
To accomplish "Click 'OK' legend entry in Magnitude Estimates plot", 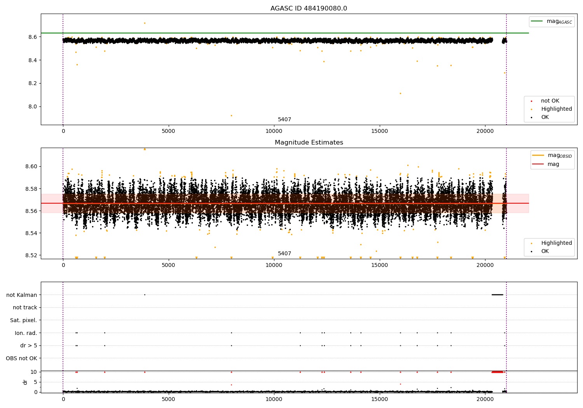I will point(545,251).
